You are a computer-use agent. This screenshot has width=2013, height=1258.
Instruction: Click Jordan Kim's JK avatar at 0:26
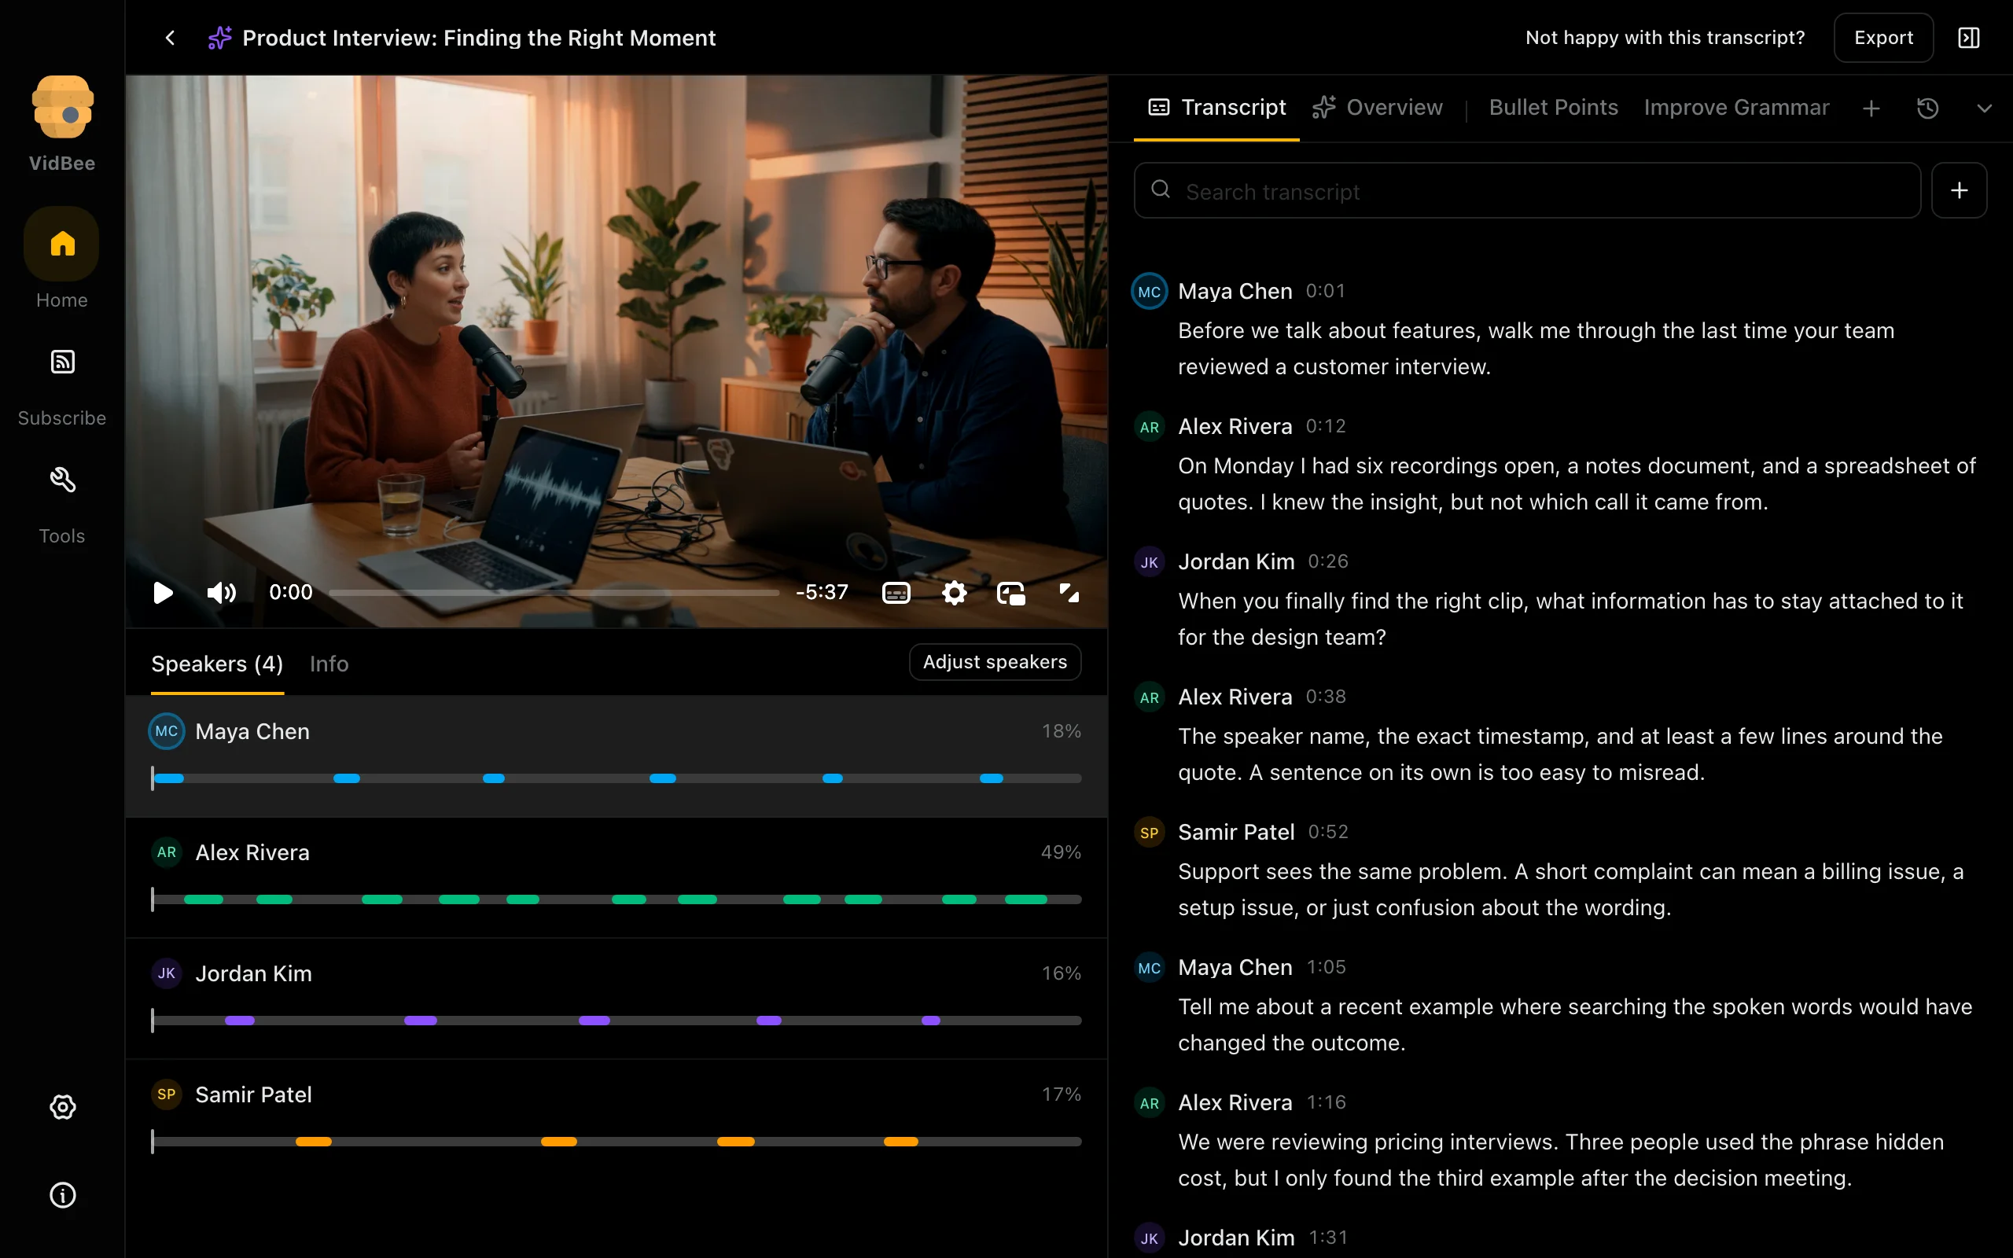1150,562
